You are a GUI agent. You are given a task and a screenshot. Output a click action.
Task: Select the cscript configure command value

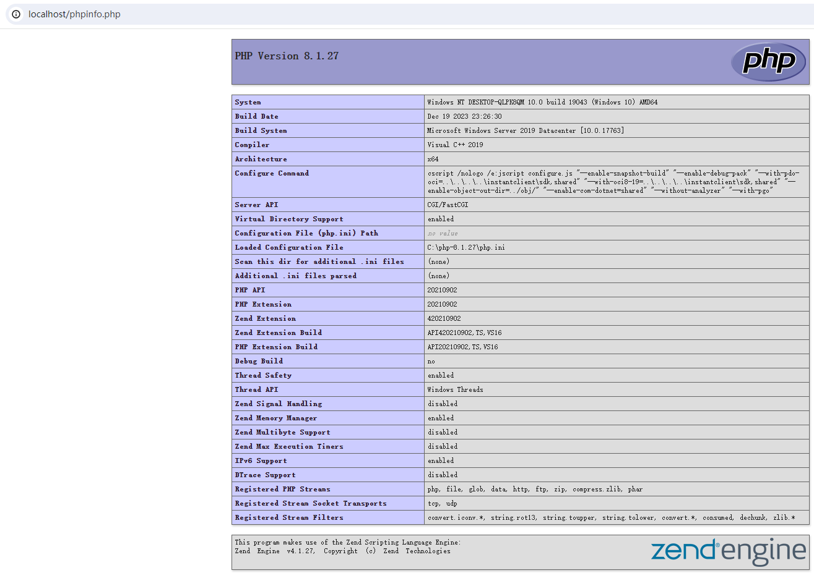point(613,182)
